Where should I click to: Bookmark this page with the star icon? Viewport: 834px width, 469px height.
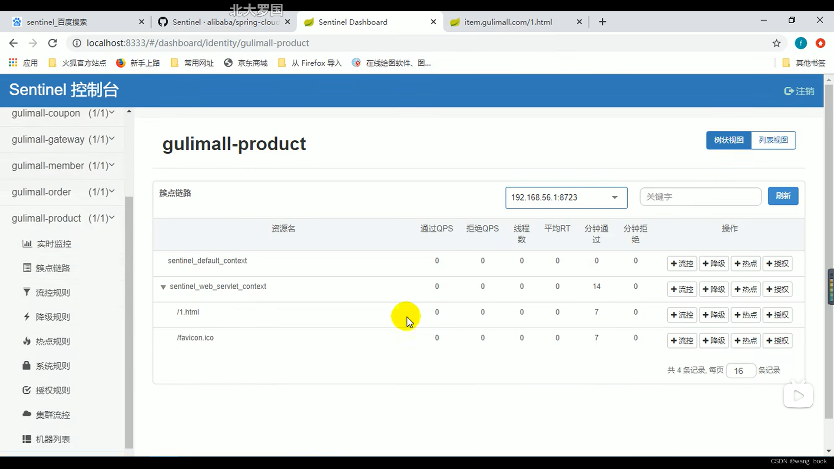(x=776, y=43)
